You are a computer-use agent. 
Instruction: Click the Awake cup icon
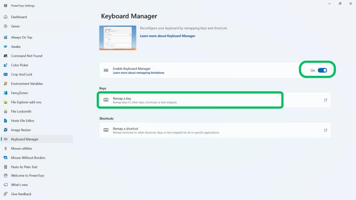[6, 47]
